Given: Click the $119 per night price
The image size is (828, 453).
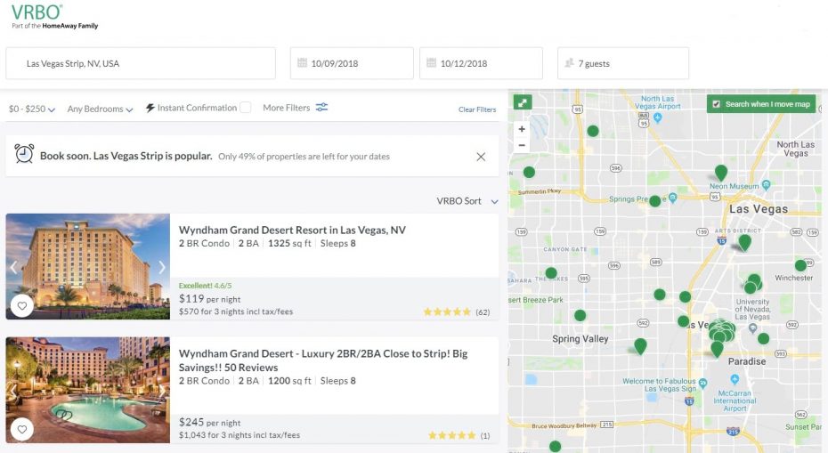Looking at the screenshot, I should [x=209, y=299].
